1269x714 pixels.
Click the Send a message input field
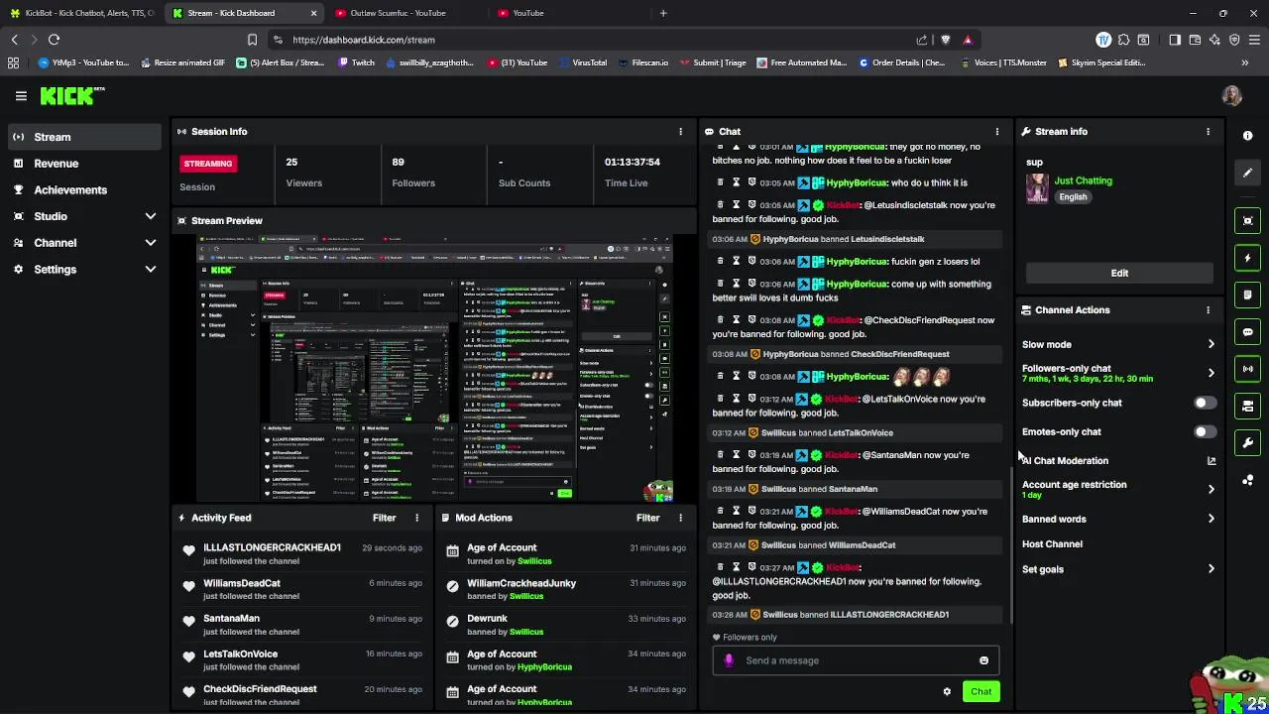(855, 660)
